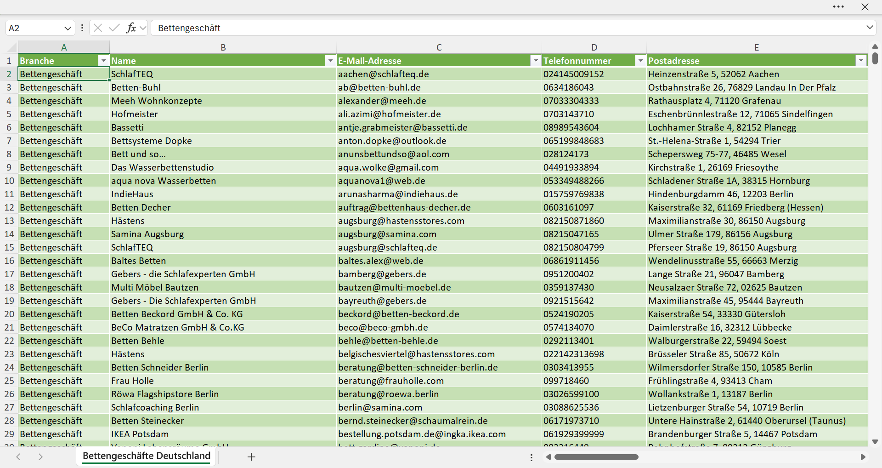This screenshot has height=468, width=882.
Task: Add a new sheet with plus button
Action: tap(251, 457)
